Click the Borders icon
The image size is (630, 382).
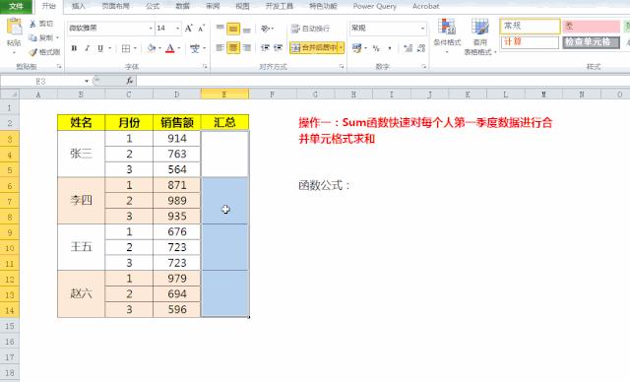click(126, 48)
